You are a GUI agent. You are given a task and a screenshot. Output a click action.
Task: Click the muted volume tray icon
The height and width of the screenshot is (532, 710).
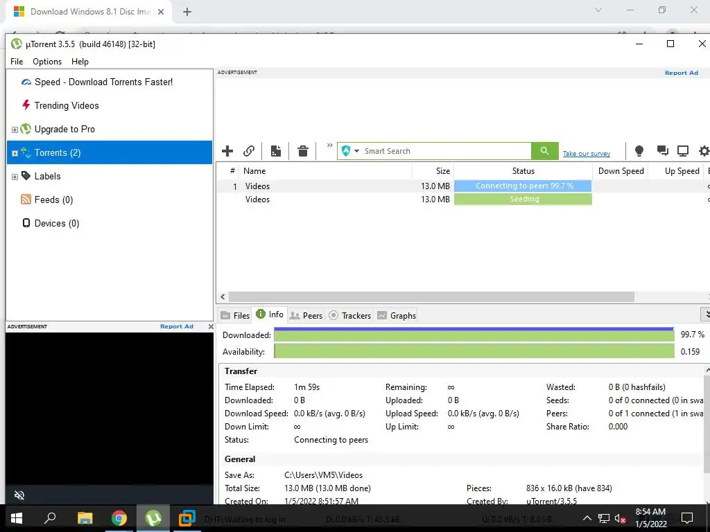click(621, 518)
